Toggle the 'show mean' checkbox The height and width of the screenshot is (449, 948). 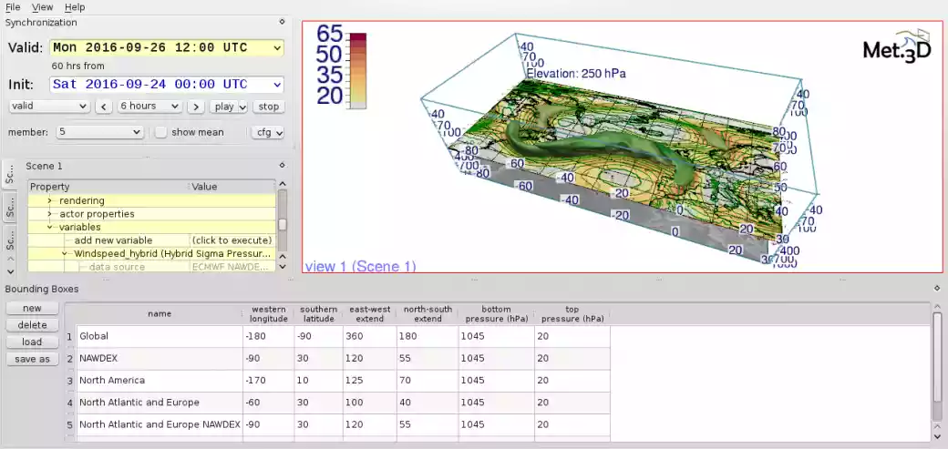pos(160,132)
